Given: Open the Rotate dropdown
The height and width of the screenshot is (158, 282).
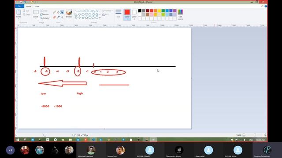Looking at the screenshot, I should (45, 18).
